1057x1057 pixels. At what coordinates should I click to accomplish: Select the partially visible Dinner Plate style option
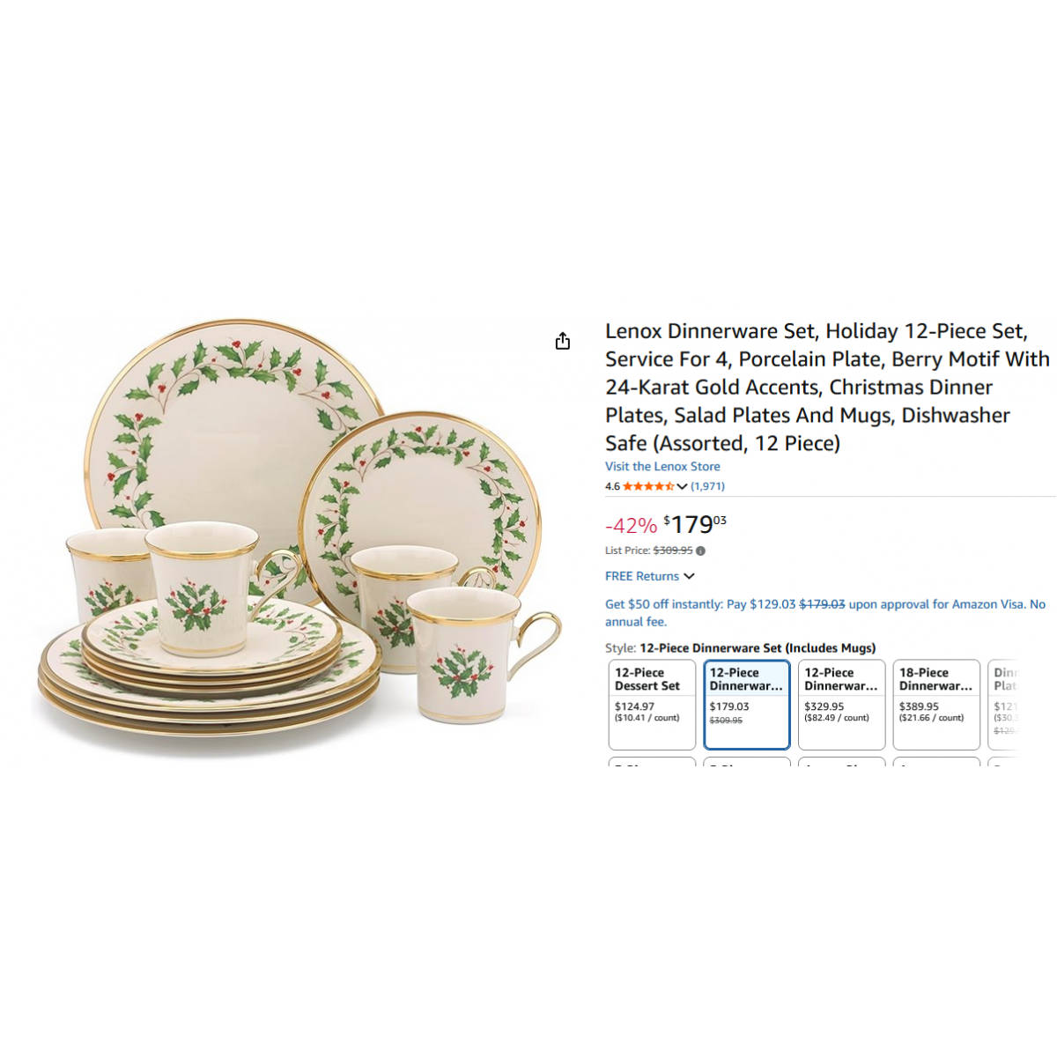coord(1004,705)
